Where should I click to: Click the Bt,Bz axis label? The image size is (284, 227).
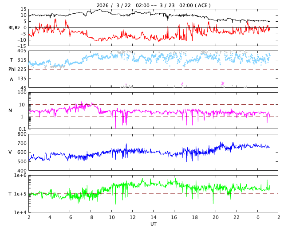15,27
